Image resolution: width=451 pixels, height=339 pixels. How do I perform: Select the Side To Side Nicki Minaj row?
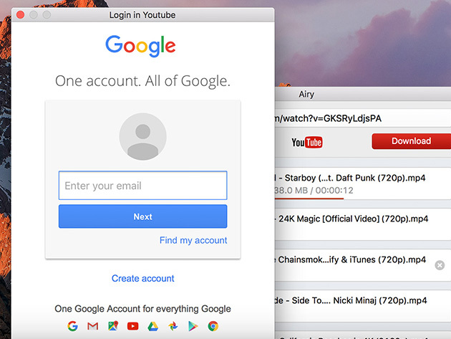(x=363, y=306)
